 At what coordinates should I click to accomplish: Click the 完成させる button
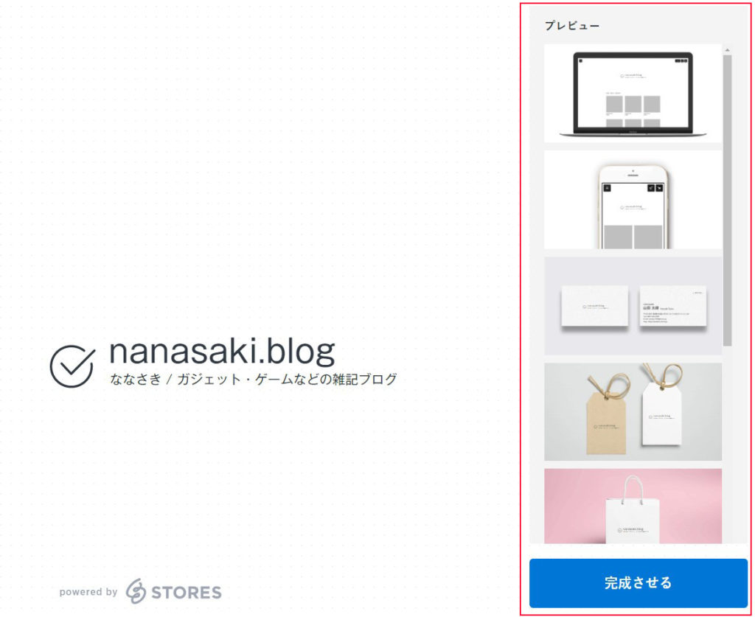(x=638, y=583)
